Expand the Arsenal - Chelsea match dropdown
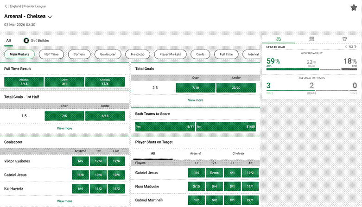 click(x=50, y=17)
